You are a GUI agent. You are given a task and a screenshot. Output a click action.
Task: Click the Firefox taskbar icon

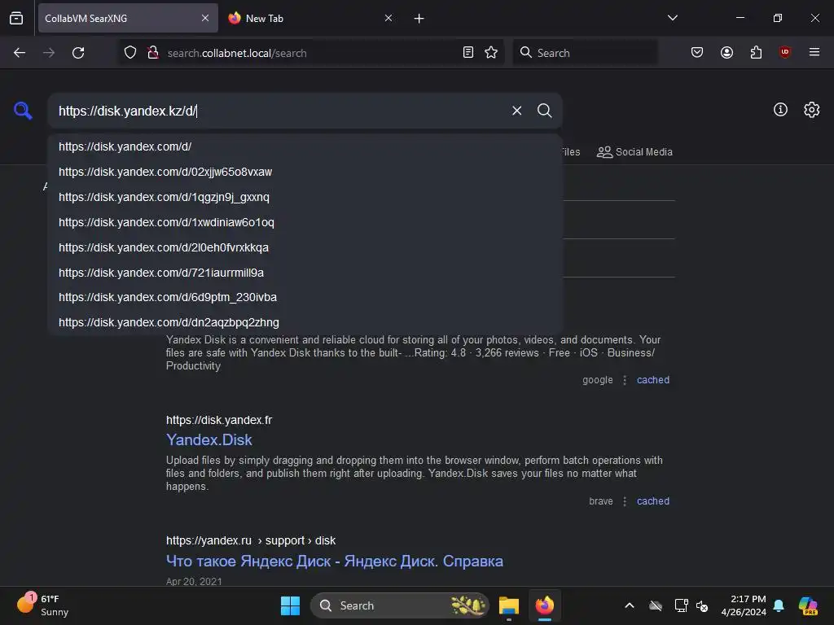pyautogui.click(x=545, y=605)
